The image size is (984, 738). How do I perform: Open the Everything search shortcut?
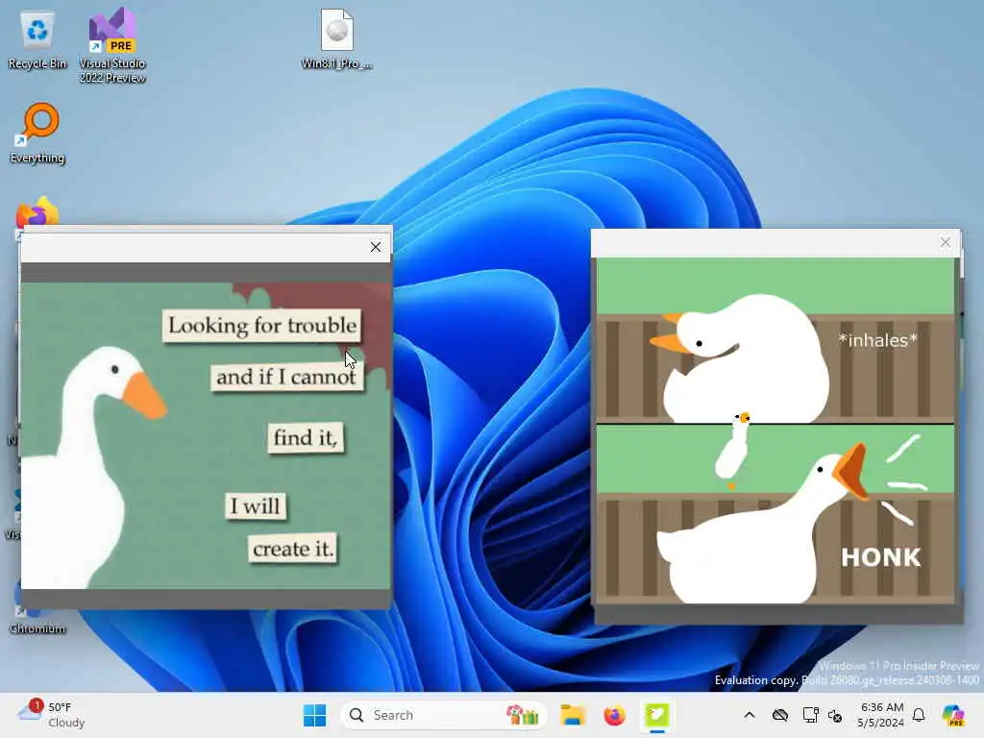point(37,133)
